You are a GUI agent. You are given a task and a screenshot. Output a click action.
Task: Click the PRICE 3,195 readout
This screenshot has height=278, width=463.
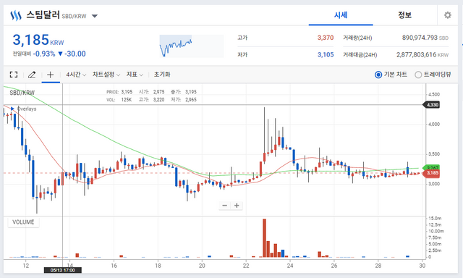point(119,92)
